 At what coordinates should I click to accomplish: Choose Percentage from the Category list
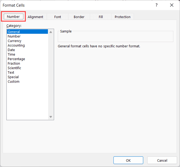coord(16,59)
